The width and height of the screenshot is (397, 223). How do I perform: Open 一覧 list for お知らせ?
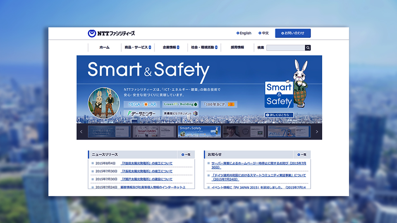pos(302,154)
